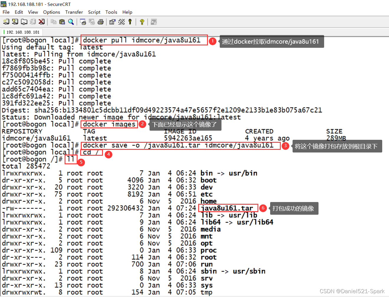The image size is (389, 297).
Task: Open Session Options toolbar icon
Action: click(112, 22)
